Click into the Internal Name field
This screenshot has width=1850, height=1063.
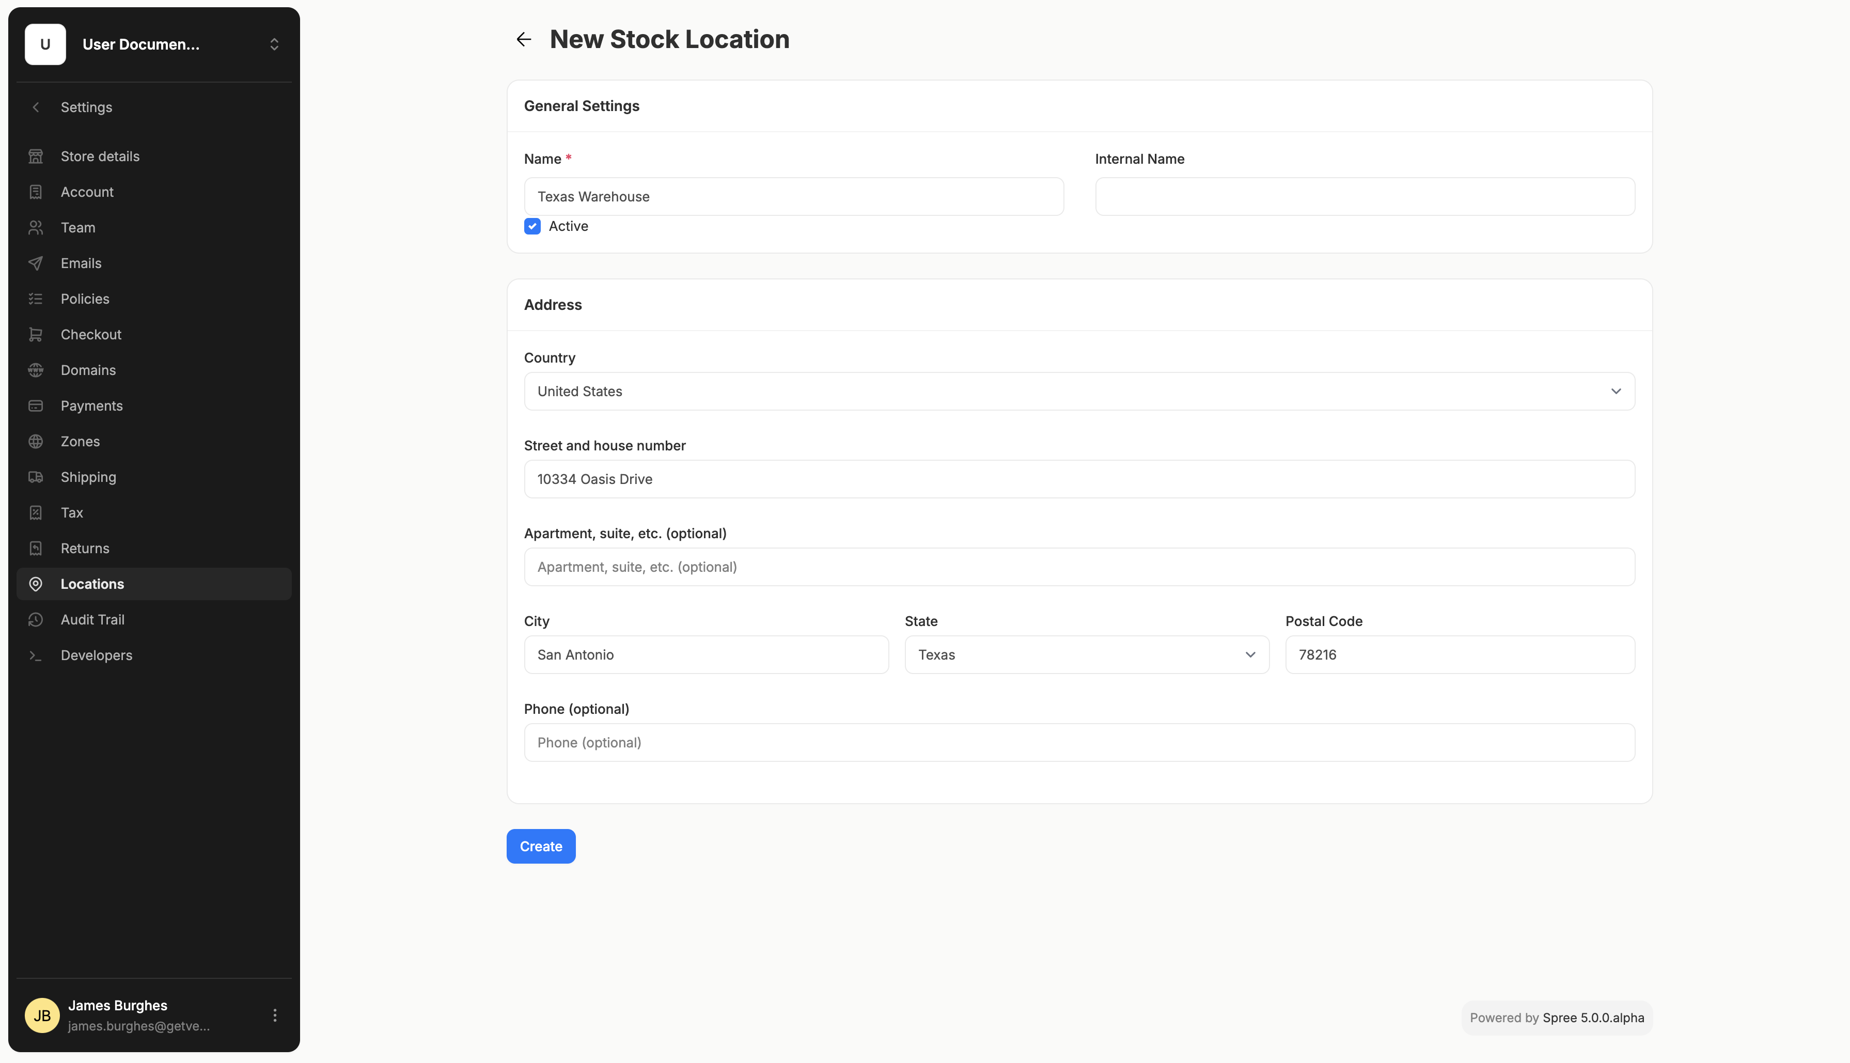tap(1364, 196)
